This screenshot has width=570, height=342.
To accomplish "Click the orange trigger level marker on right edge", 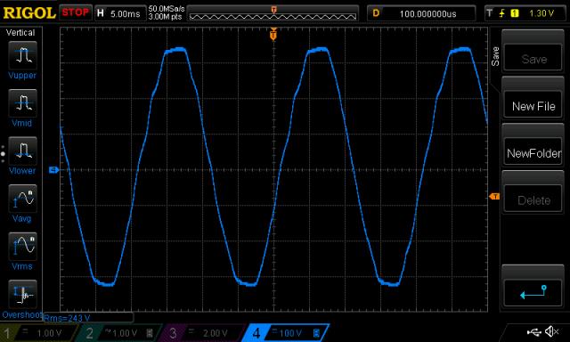I will [494, 196].
